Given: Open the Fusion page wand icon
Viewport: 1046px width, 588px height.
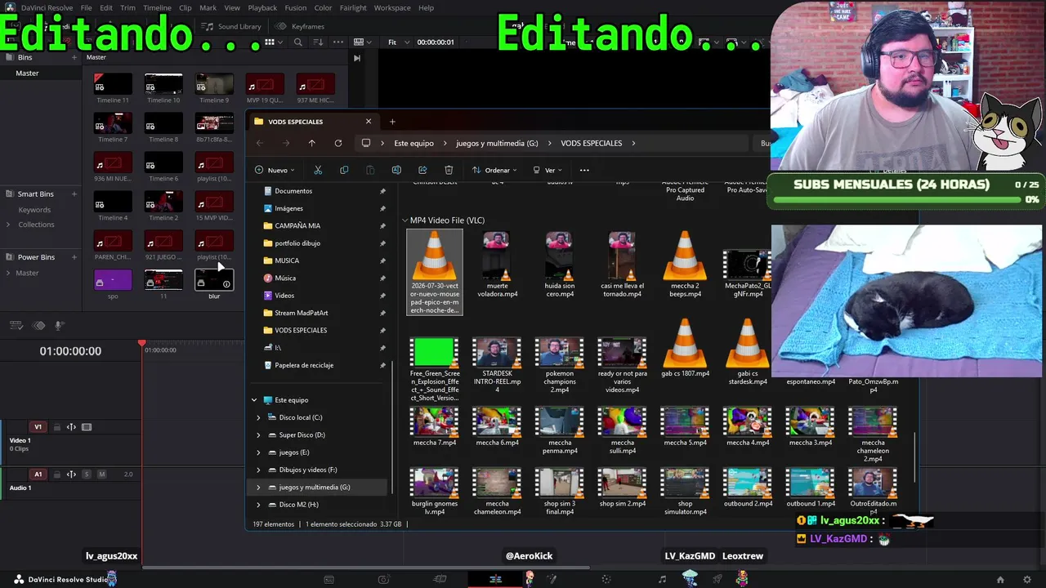Looking at the screenshot, I should click(x=552, y=580).
